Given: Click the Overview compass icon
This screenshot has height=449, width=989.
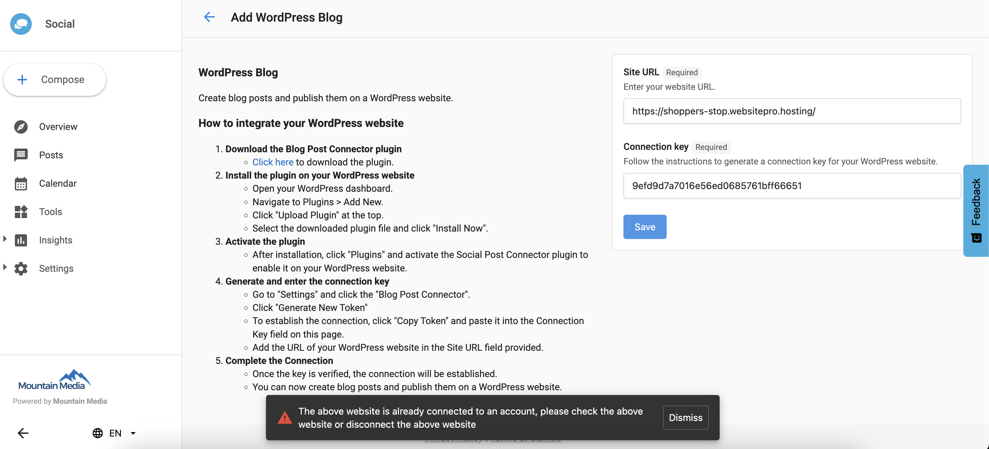Looking at the screenshot, I should click(21, 127).
